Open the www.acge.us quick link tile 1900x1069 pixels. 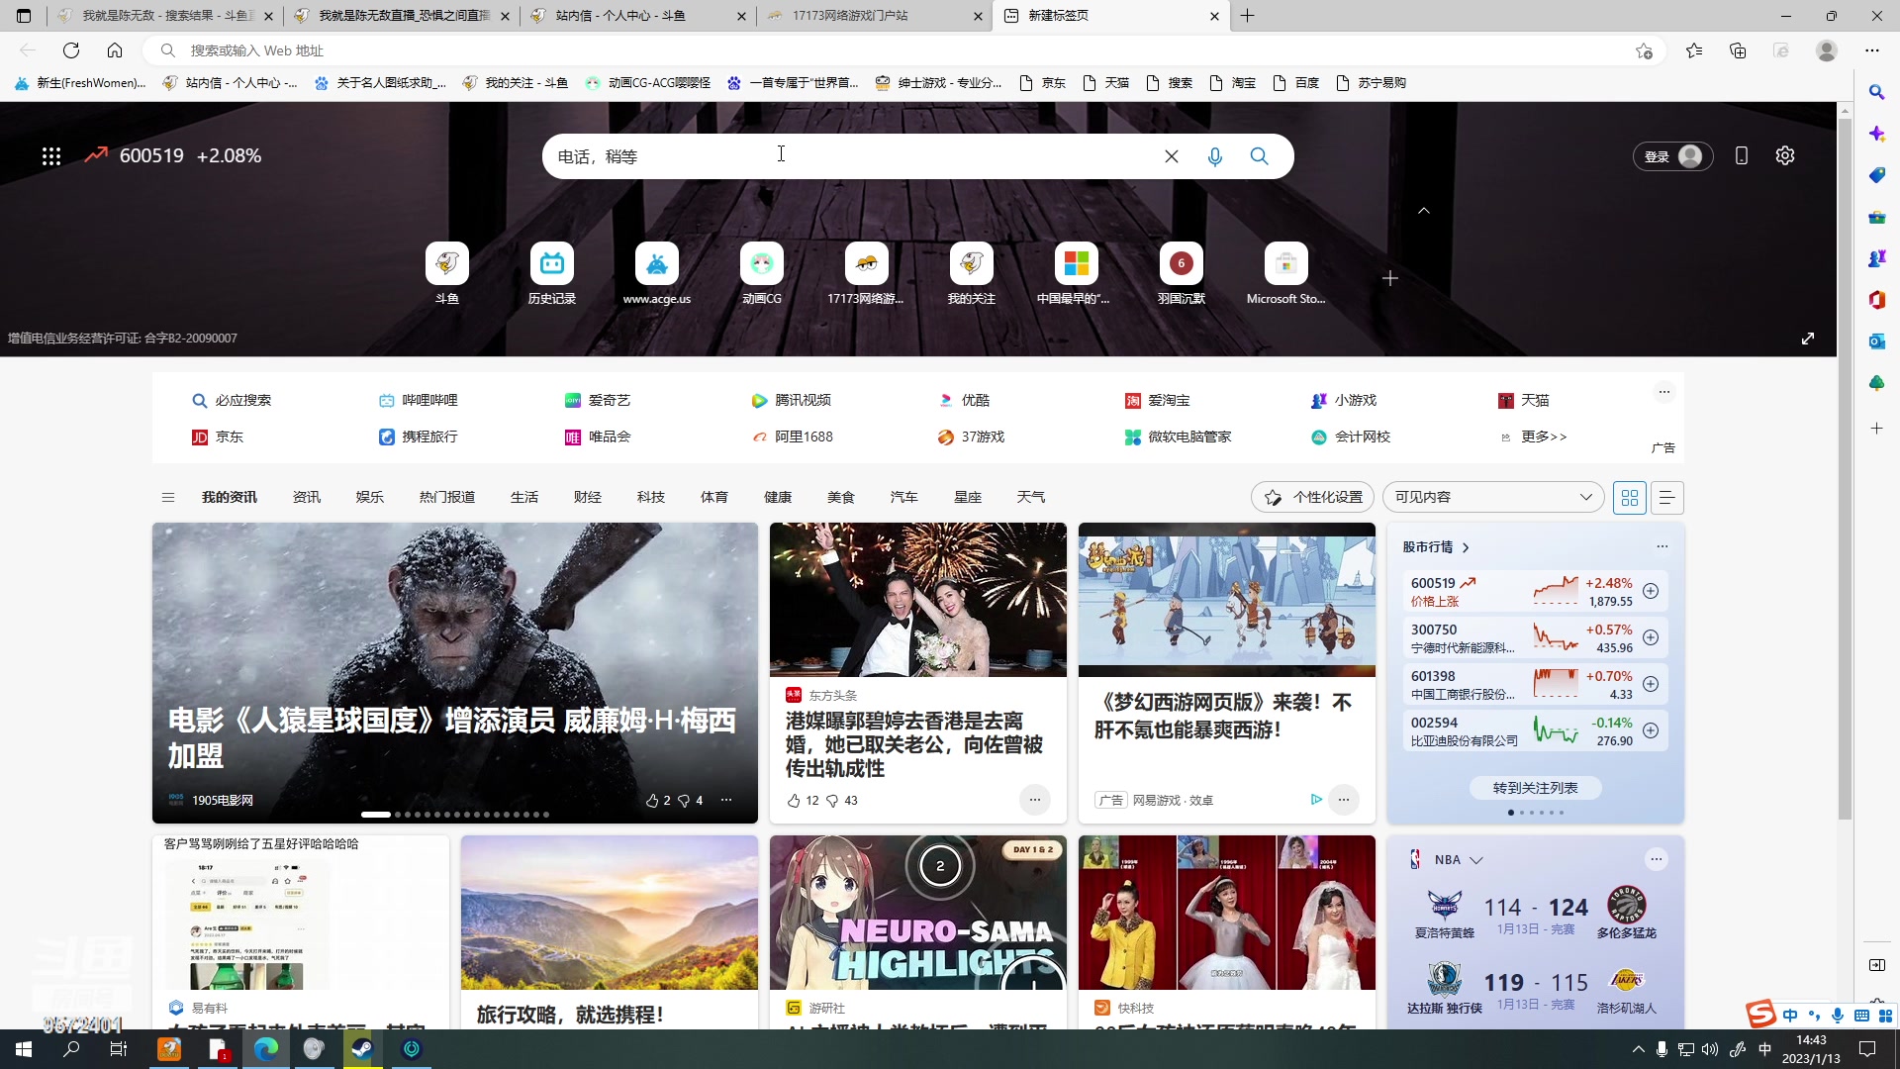(657, 273)
